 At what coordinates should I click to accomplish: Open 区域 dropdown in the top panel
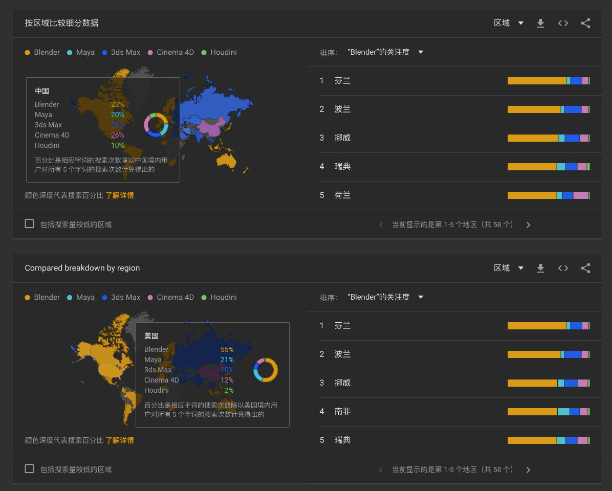pos(509,23)
